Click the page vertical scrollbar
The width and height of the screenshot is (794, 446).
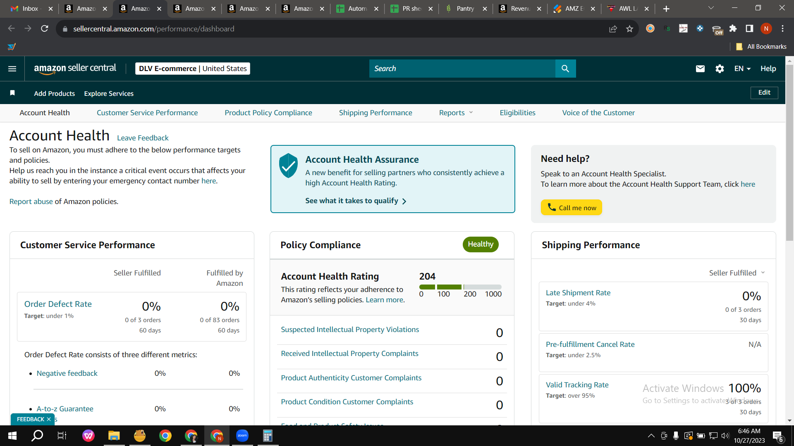789,153
